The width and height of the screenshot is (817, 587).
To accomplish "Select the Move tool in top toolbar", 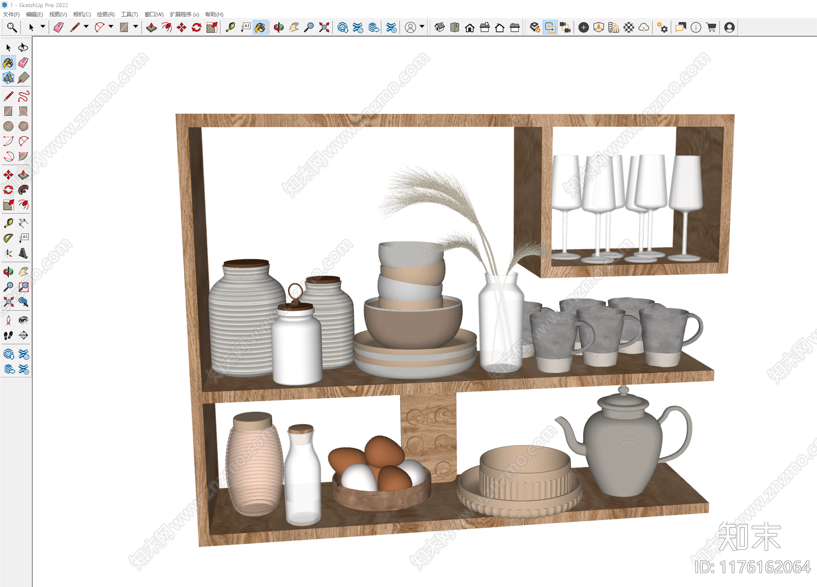I will click(x=181, y=28).
